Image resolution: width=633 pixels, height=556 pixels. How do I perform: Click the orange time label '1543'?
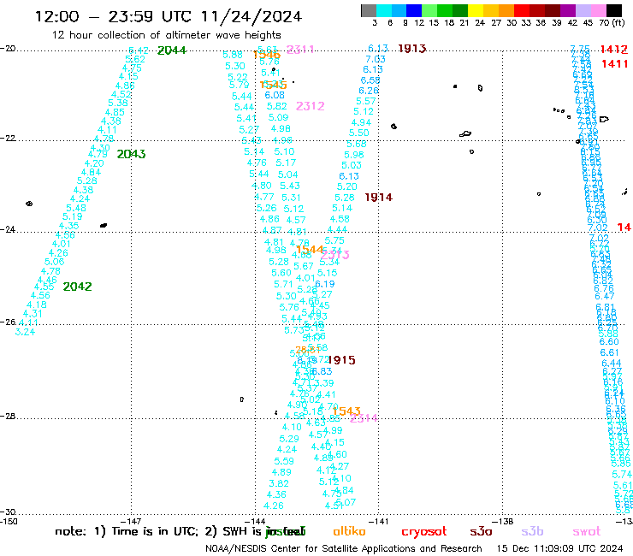346,411
